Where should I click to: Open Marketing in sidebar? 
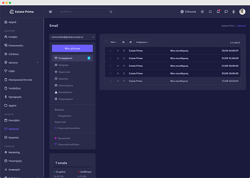[x=12, y=152]
